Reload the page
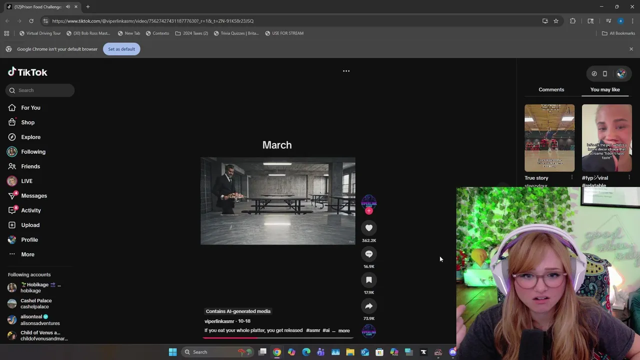 31,21
